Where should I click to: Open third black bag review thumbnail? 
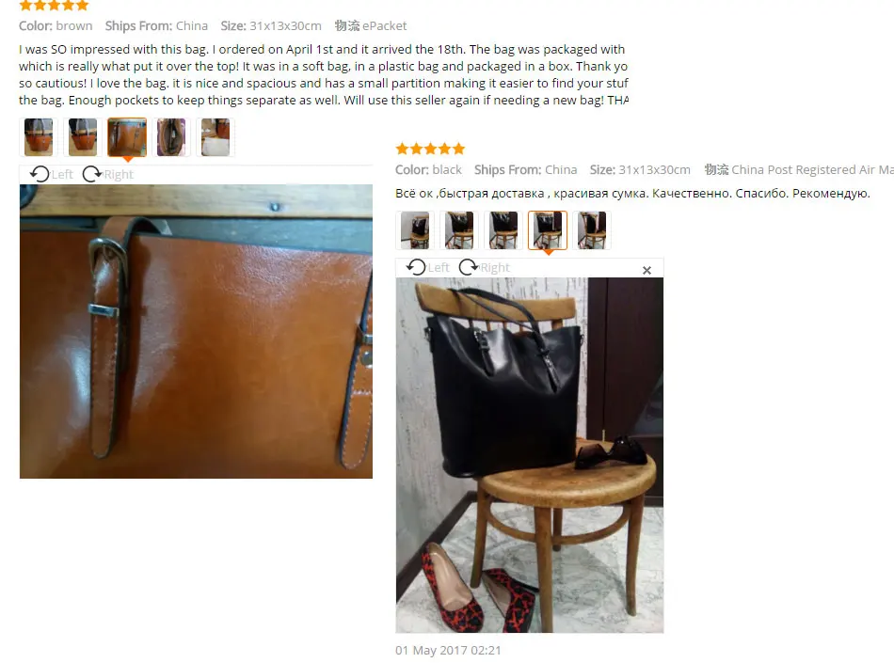click(503, 230)
